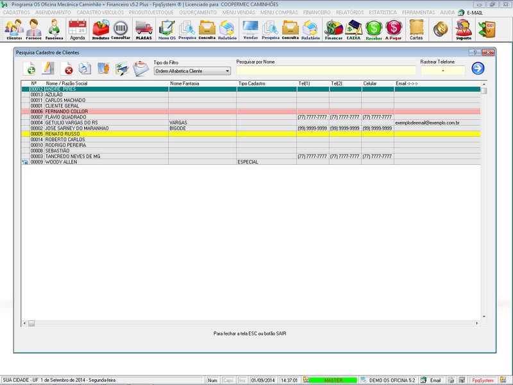The width and height of the screenshot is (513, 385).
Task: Open the AGENDAMENTO menu
Action: [53, 12]
